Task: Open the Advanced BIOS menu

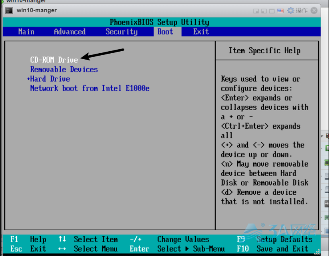Action: pos(70,32)
